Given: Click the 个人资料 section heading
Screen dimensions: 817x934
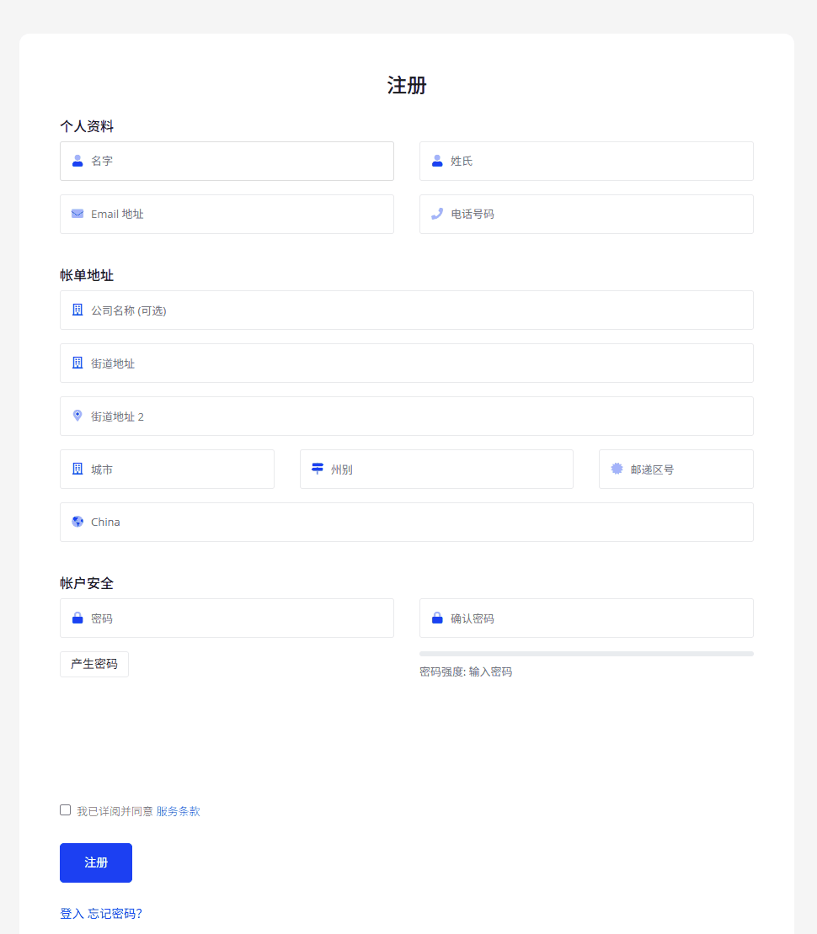Looking at the screenshot, I should click(87, 126).
